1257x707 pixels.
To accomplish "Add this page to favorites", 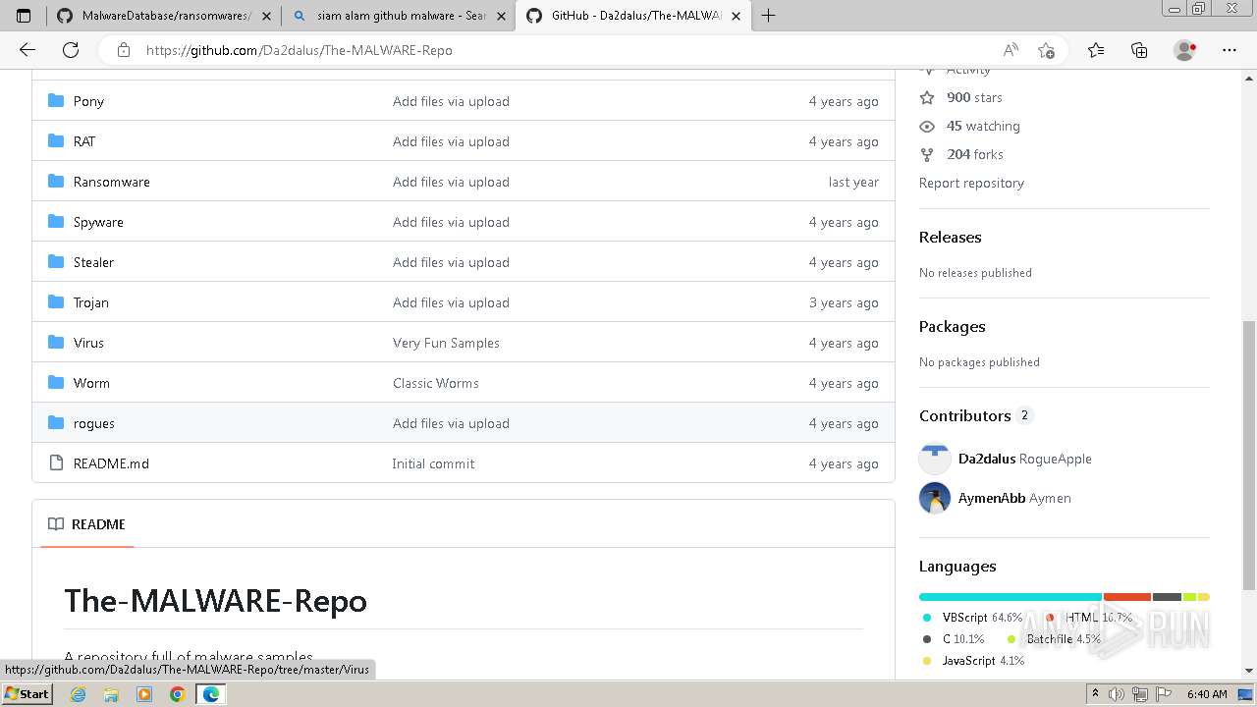I will (1047, 50).
